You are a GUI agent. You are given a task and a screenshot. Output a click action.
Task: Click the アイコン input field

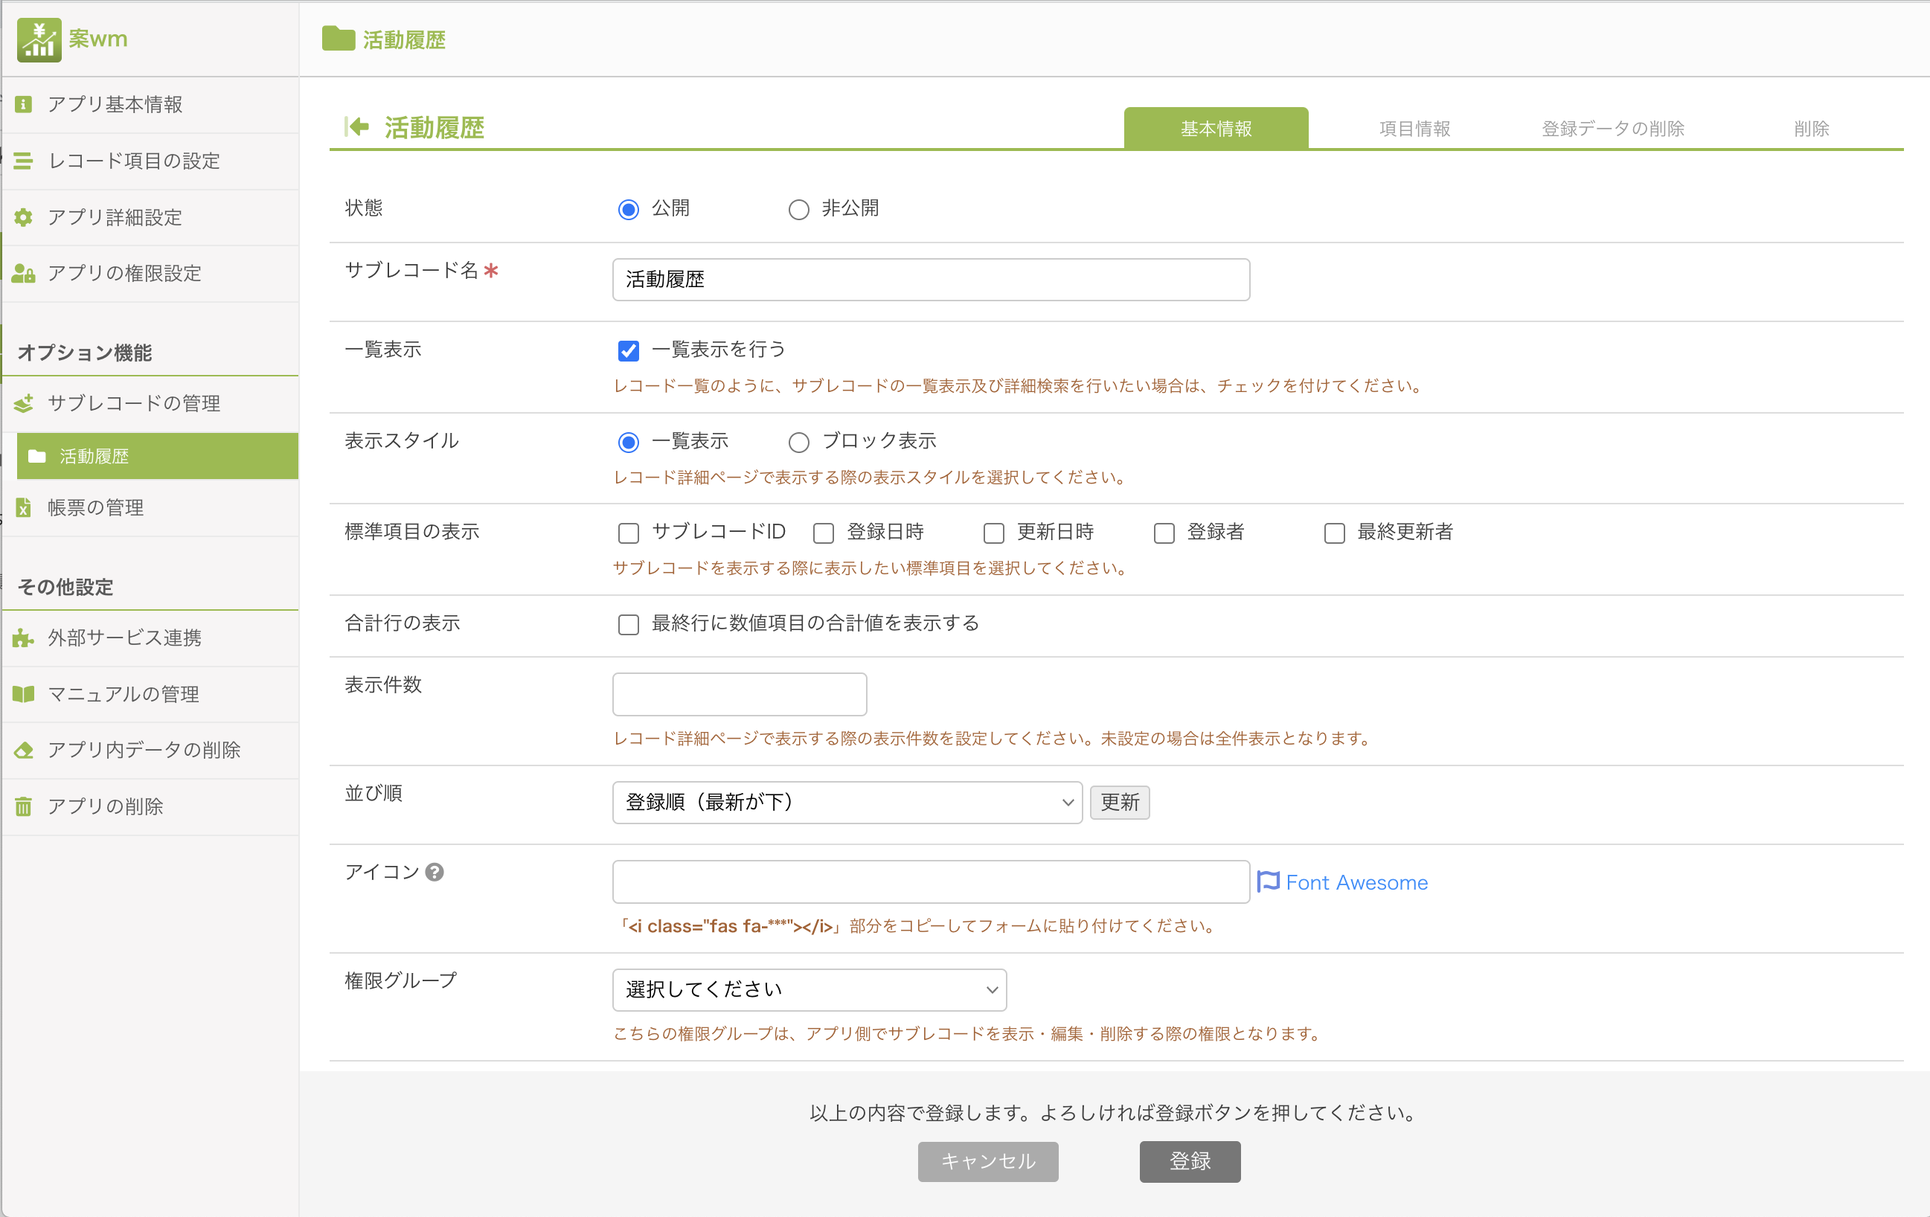pyautogui.click(x=931, y=882)
